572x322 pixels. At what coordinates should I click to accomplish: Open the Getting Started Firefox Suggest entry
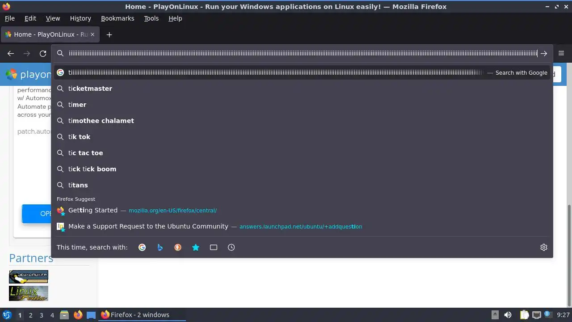pyautogui.click(x=302, y=210)
